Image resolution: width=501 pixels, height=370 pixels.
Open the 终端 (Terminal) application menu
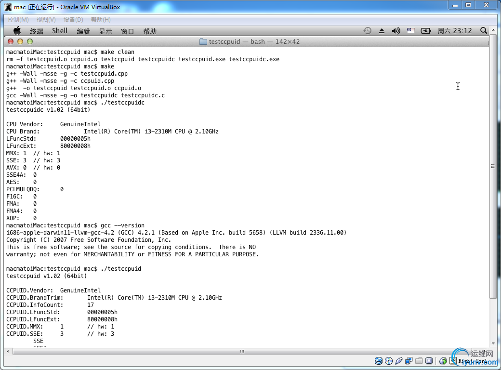pyautogui.click(x=37, y=31)
